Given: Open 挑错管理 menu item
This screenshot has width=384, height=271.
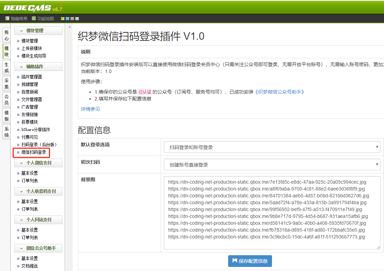Looking at the screenshot, I should pyautogui.click(x=30, y=85).
